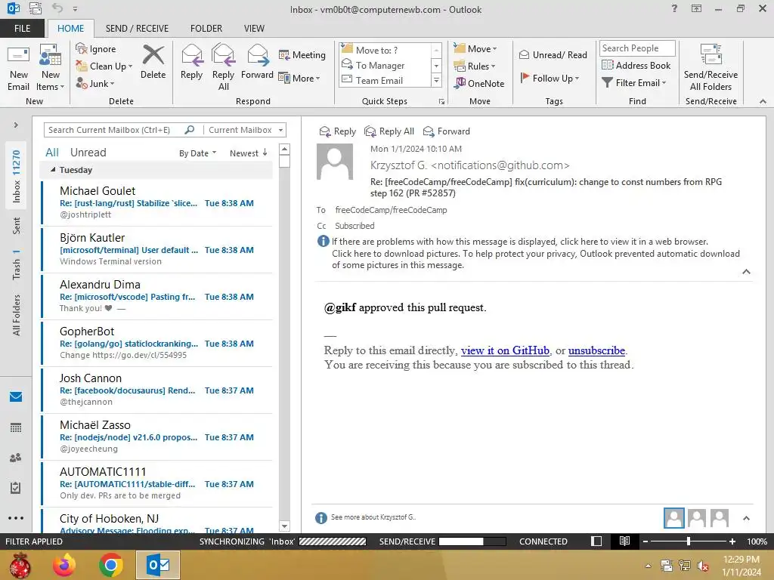Open more navigation options ellipsis
Screen dimensions: 774x580
[16, 518]
